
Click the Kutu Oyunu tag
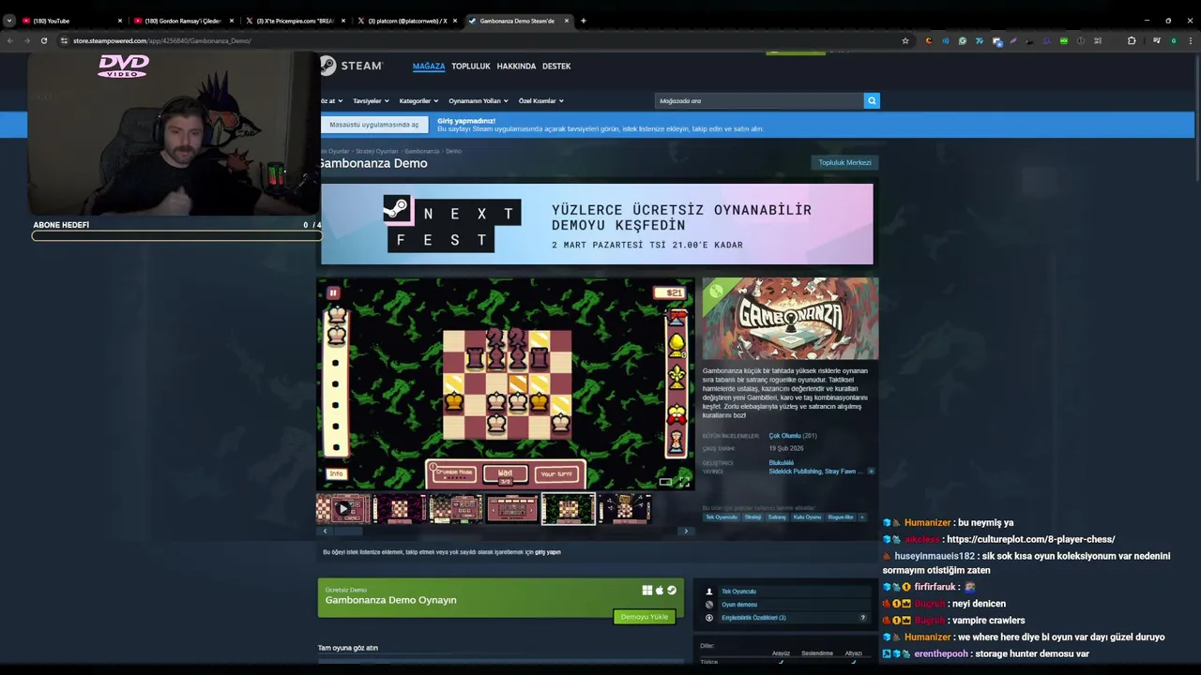click(807, 517)
